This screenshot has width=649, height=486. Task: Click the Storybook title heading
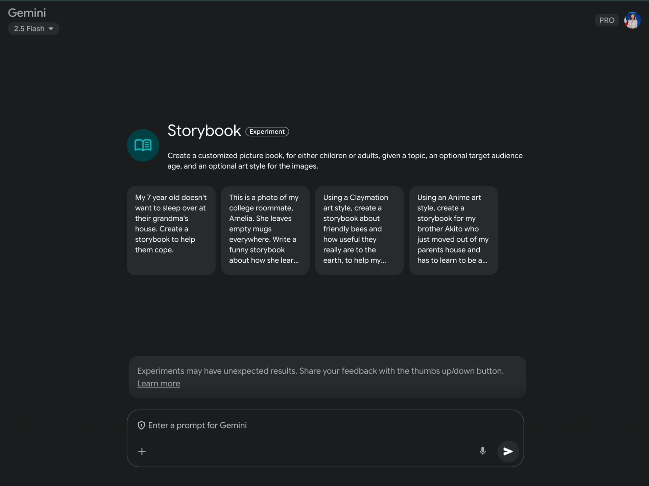point(204,131)
